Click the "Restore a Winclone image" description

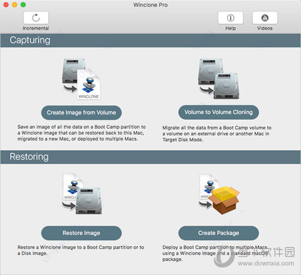(81, 250)
